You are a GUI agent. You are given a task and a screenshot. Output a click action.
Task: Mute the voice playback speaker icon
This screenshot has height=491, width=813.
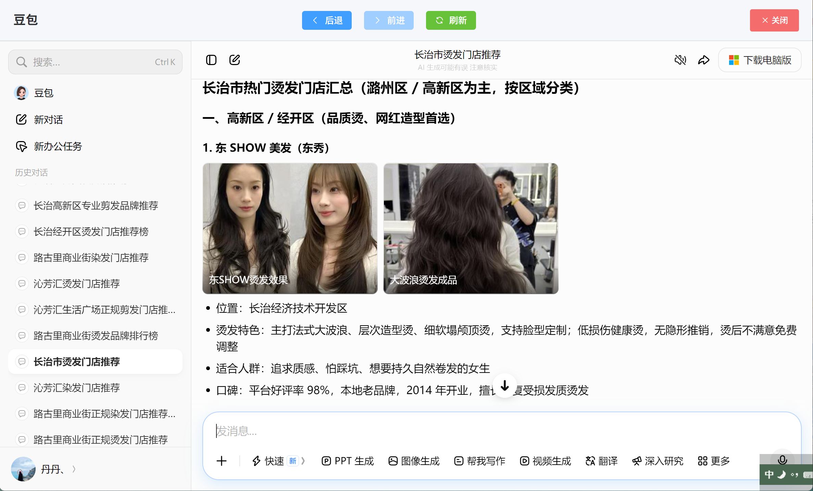(680, 60)
